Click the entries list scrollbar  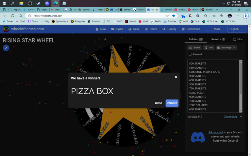(241, 79)
